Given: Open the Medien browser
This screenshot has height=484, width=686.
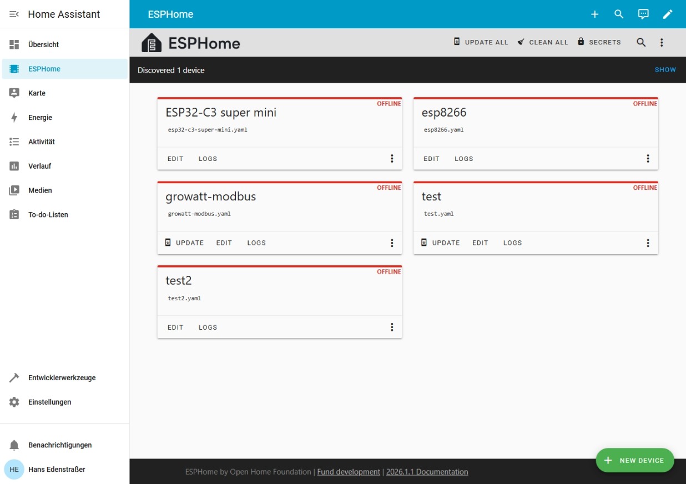Looking at the screenshot, I should click(64, 190).
